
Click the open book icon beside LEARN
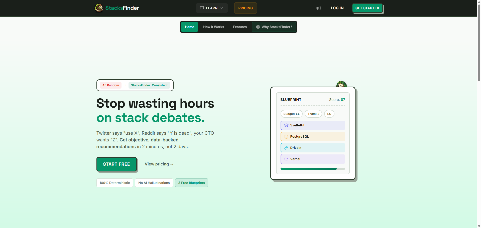click(x=202, y=8)
